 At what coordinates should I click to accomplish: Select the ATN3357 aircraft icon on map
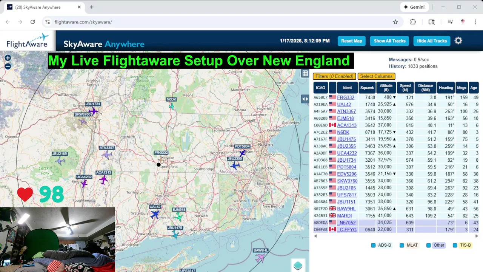[x=107, y=155]
